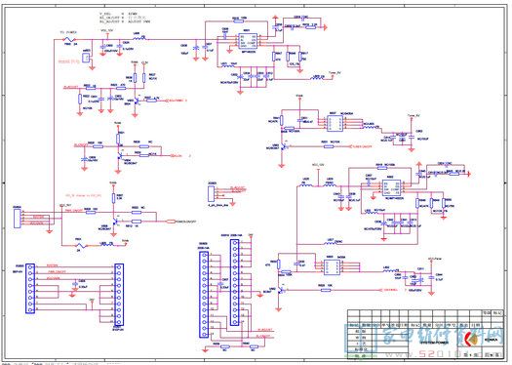
Task: Select the red BL-ADJUST net label at left
Action: [x=70, y=88]
